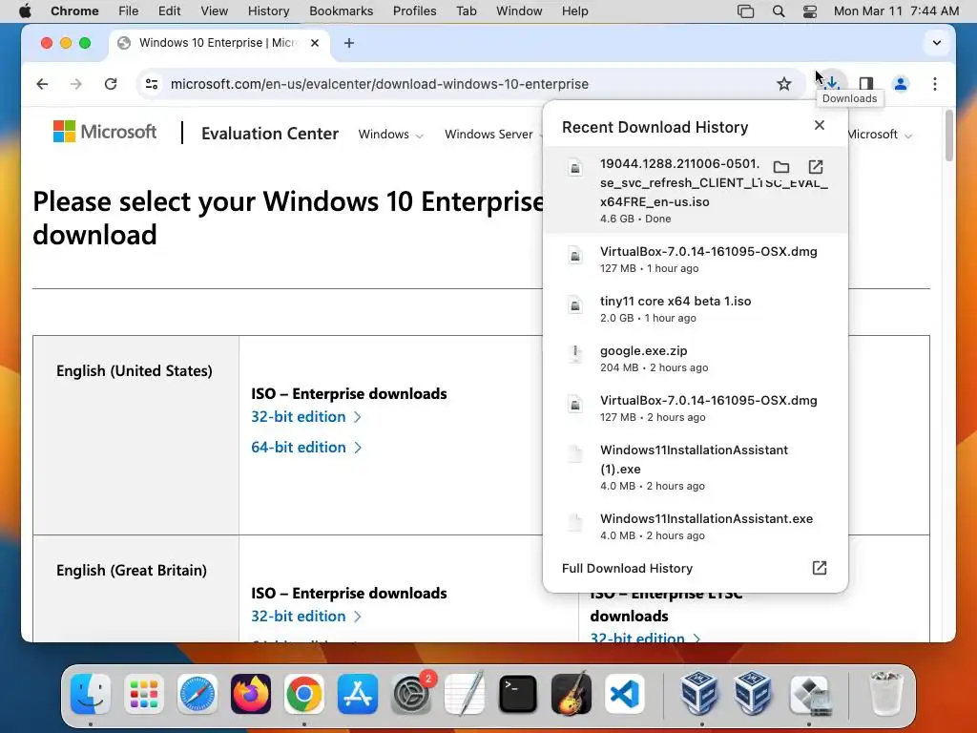
Task: Launch Safari from the dock
Action: point(197,694)
